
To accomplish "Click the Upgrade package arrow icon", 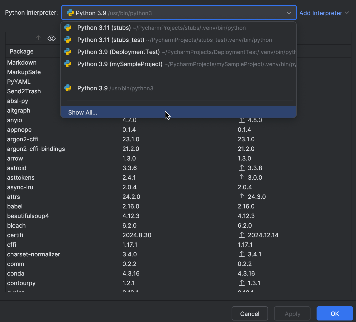I will click(x=38, y=38).
